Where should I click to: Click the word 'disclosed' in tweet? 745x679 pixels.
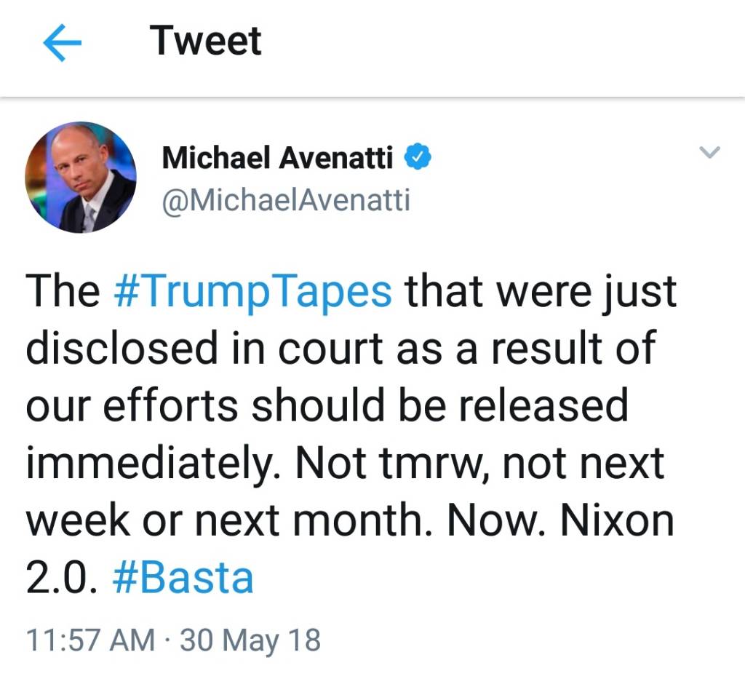(x=121, y=348)
